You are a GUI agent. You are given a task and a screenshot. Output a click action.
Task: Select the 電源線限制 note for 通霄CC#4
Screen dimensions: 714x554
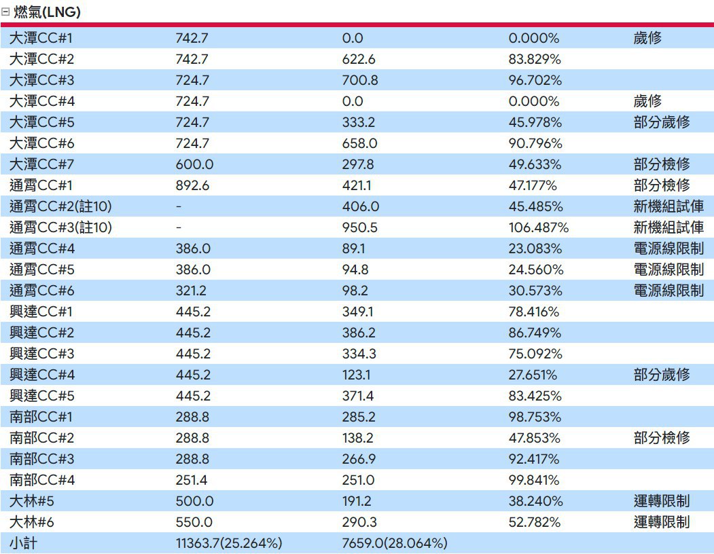click(668, 248)
